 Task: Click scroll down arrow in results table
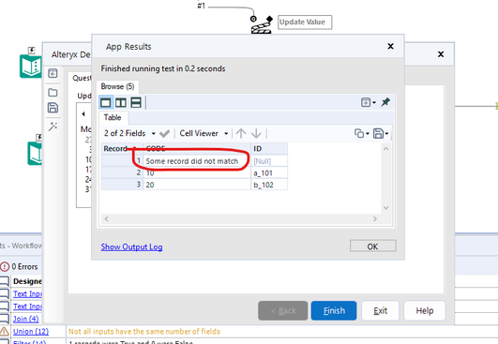pyautogui.click(x=385, y=208)
